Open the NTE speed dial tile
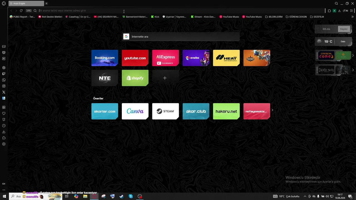 point(105,78)
